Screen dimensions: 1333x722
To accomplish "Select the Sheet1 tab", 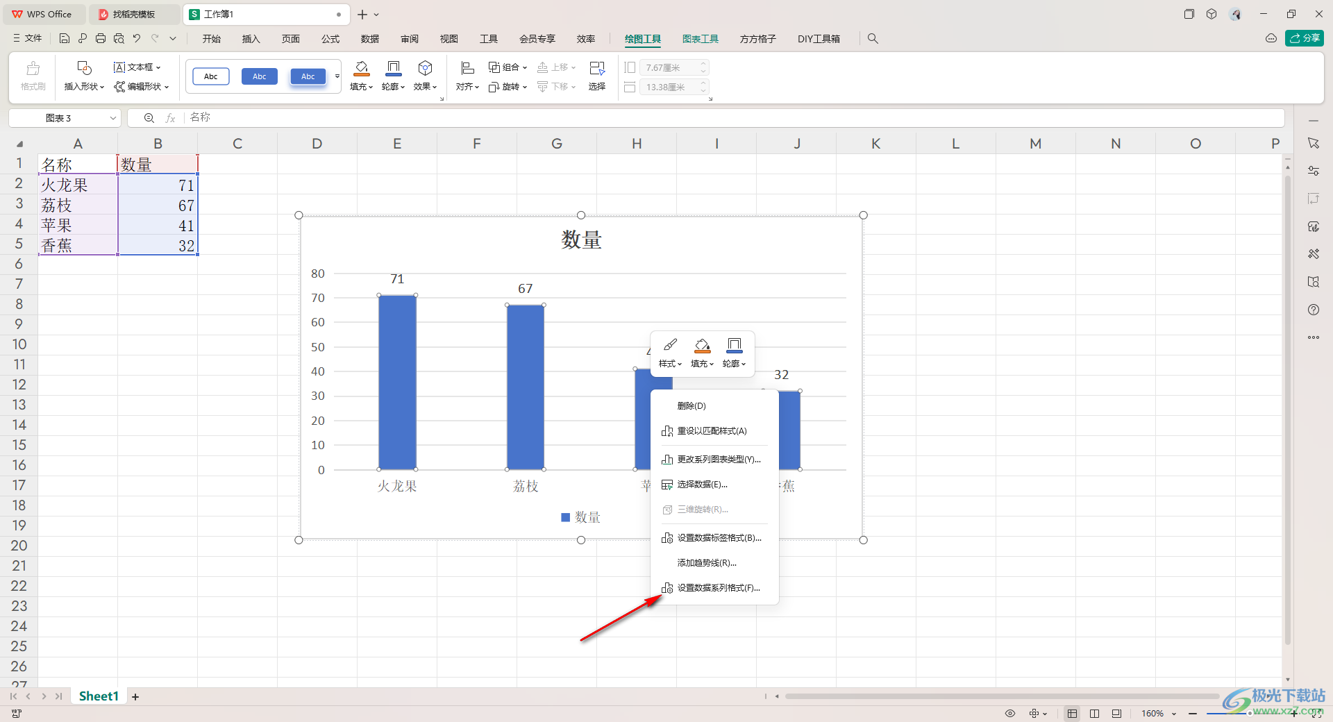I will pos(99,696).
